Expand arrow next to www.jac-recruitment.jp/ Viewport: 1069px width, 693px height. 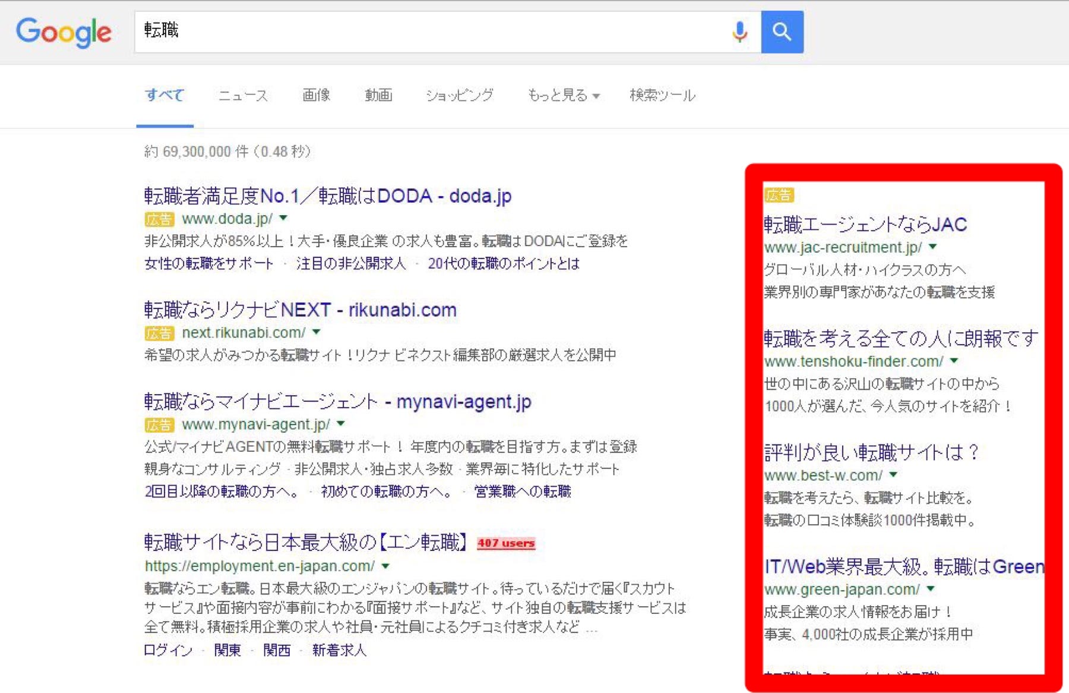point(932,246)
